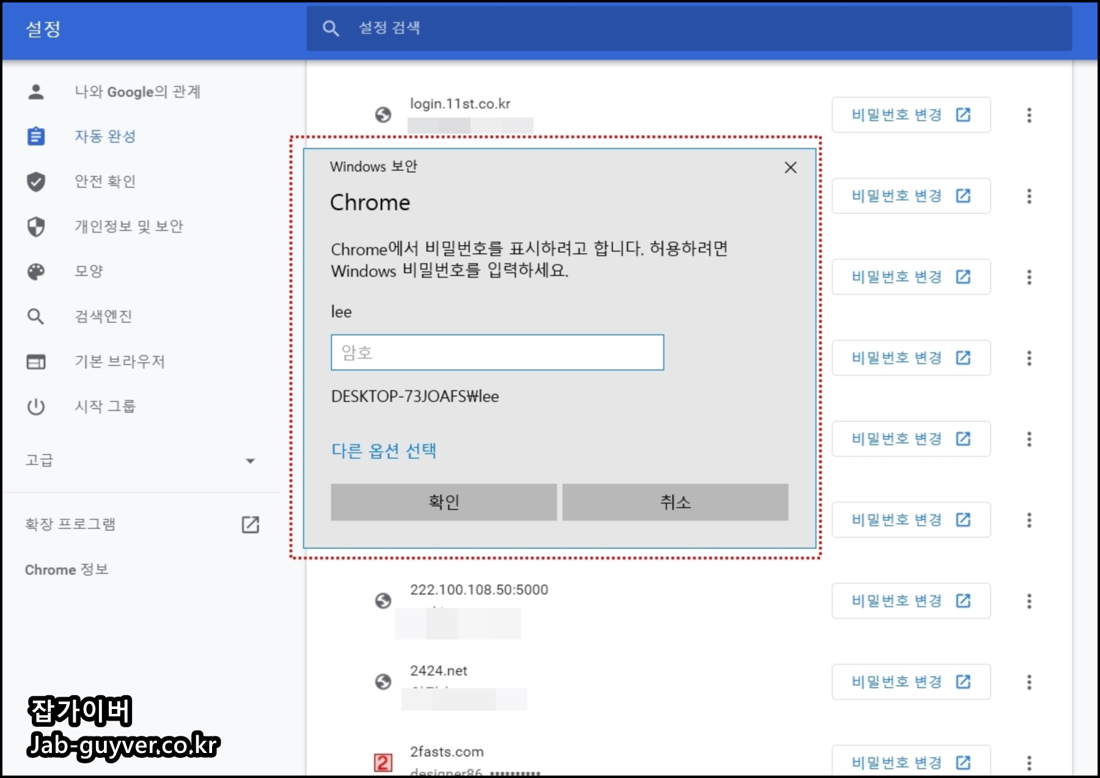Click 다른 옵션 선택 link
1100x778 pixels.
(x=384, y=451)
